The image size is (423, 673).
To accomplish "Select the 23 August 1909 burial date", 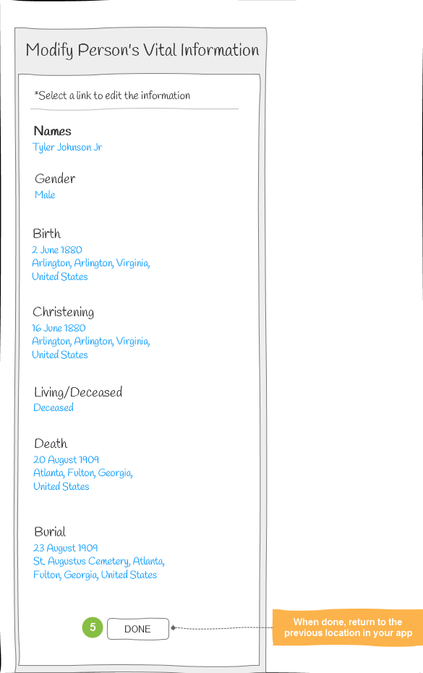I will click(x=66, y=548).
